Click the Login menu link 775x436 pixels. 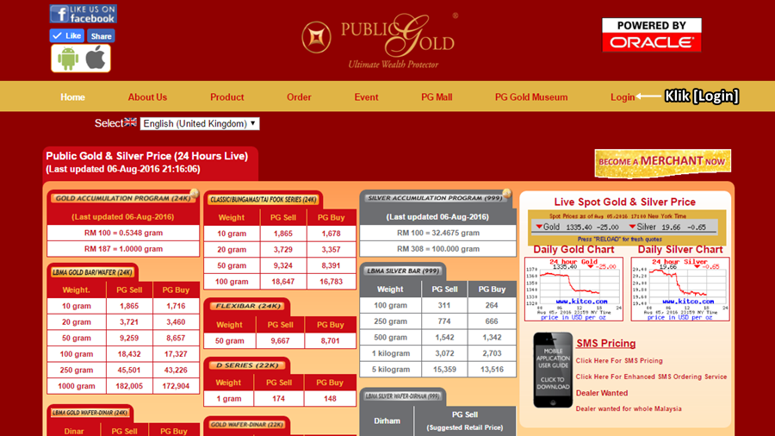coord(623,97)
